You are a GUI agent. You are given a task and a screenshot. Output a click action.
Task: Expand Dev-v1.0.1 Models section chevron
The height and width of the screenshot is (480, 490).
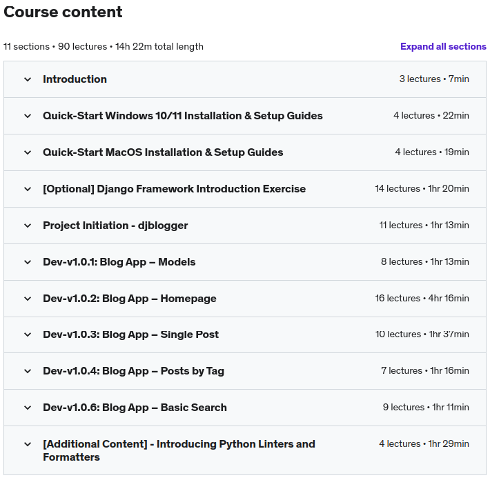click(28, 262)
